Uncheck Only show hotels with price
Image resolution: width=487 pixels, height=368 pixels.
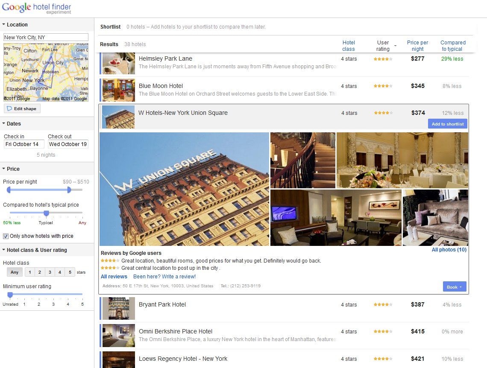click(6, 236)
